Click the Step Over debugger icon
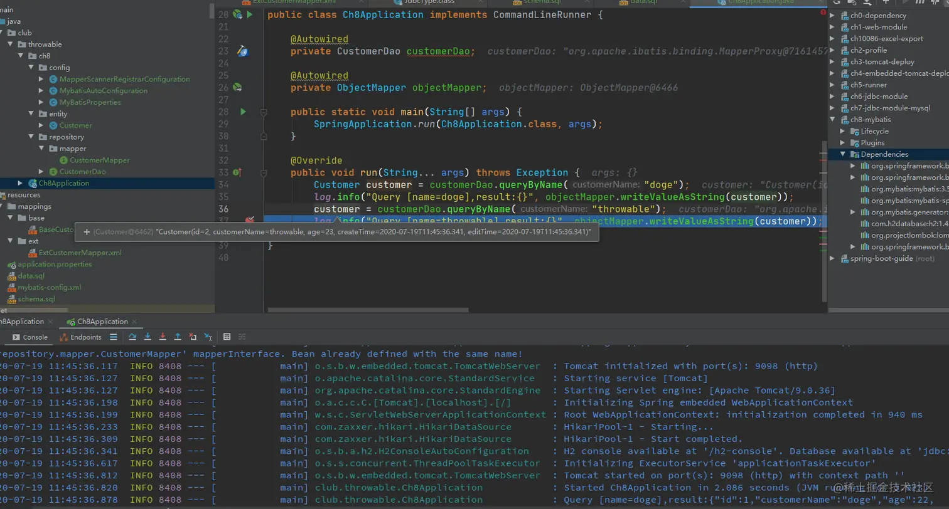The width and height of the screenshot is (949, 509). click(x=132, y=337)
